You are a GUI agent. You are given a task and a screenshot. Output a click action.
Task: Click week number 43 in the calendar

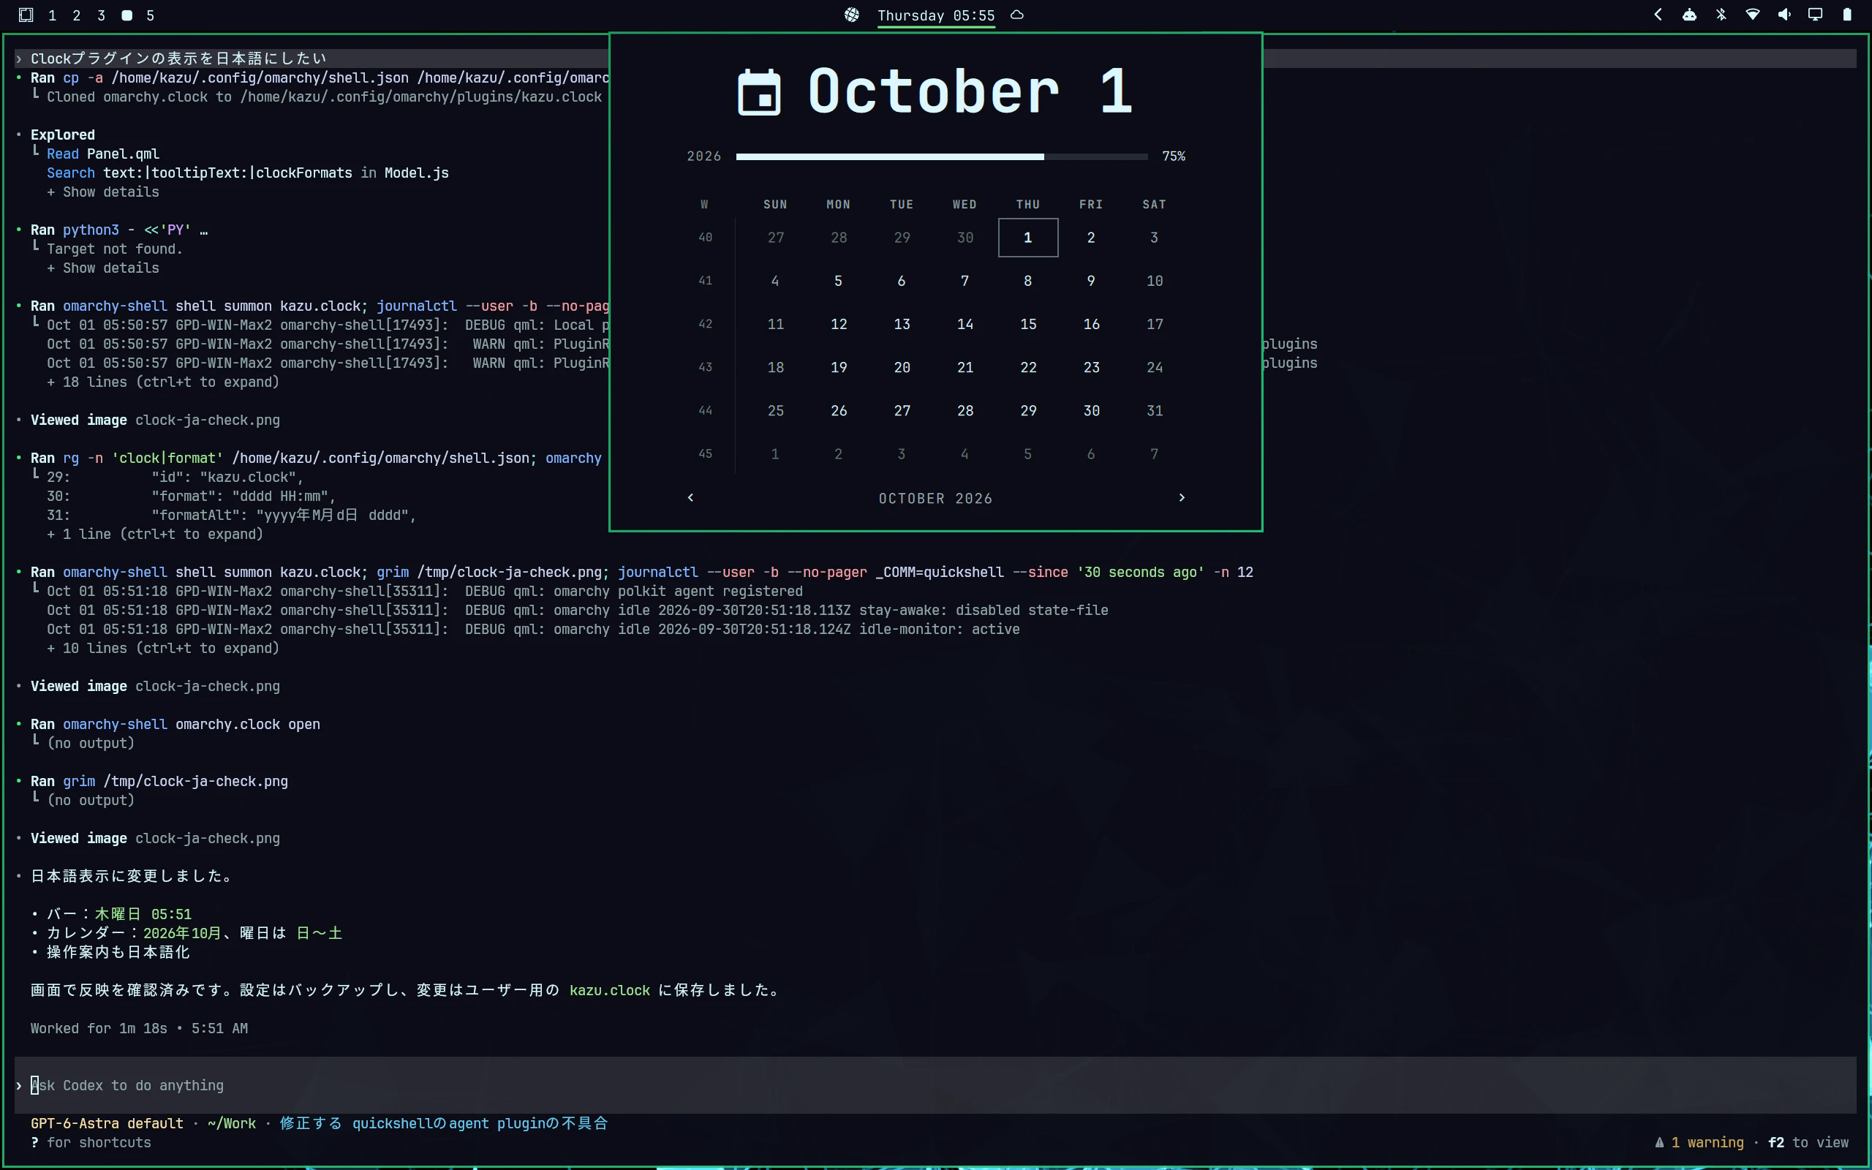point(706,368)
